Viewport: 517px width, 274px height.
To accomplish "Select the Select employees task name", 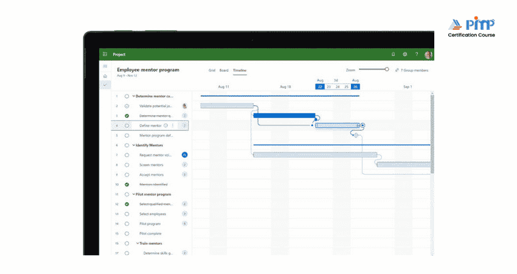I will [x=153, y=214].
